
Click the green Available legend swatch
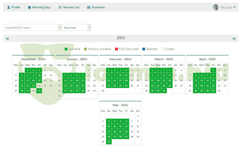point(66,49)
